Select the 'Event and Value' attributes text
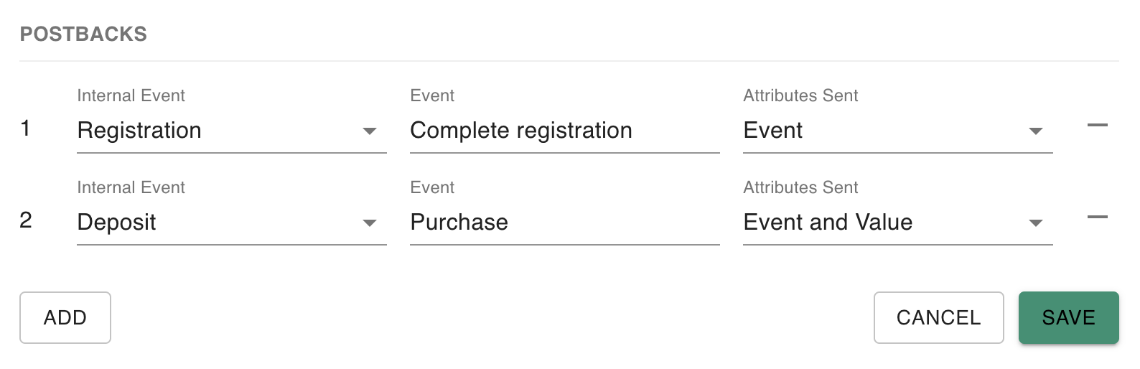Image resolution: width=1140 pixels, height=369 pixels. (x=828, y=223)
